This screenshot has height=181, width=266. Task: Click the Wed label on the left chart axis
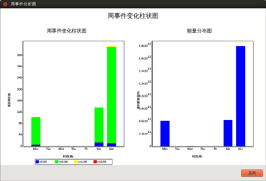point(61,149)
